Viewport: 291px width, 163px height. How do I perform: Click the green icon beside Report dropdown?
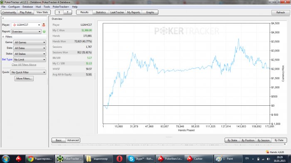44,32
